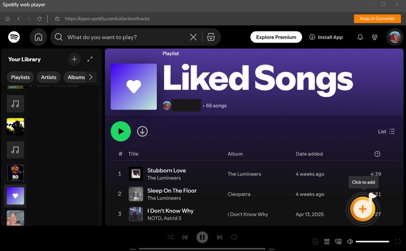Click the orange Click to add button
The image size is (406, 251).
coord(362,209)
